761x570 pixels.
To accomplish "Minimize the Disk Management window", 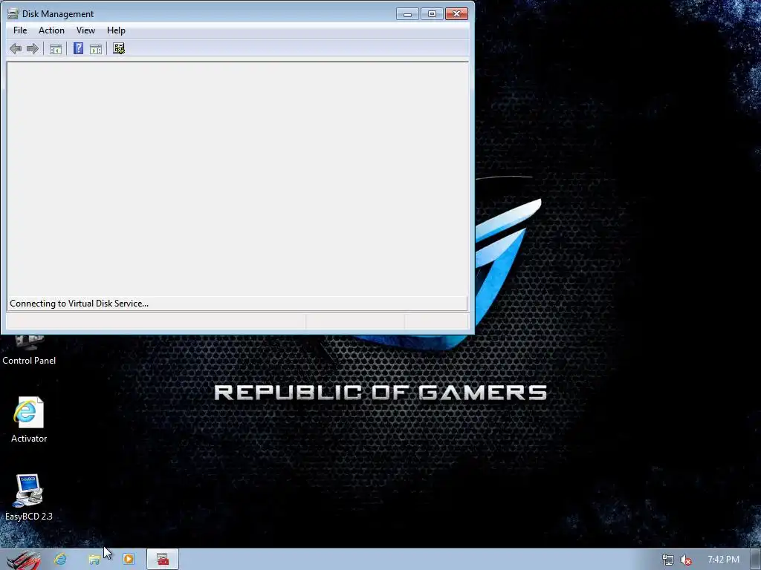I will click(407, 14).
